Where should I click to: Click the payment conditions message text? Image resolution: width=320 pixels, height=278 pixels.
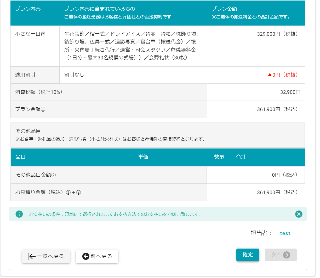(115, 214)
